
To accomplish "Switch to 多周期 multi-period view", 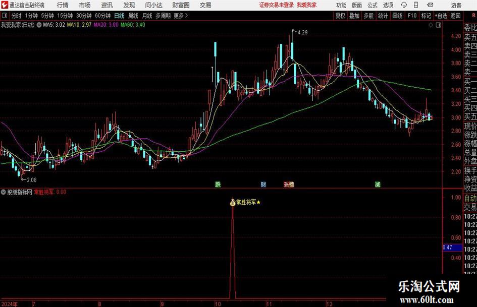I will tap(163, 16).
